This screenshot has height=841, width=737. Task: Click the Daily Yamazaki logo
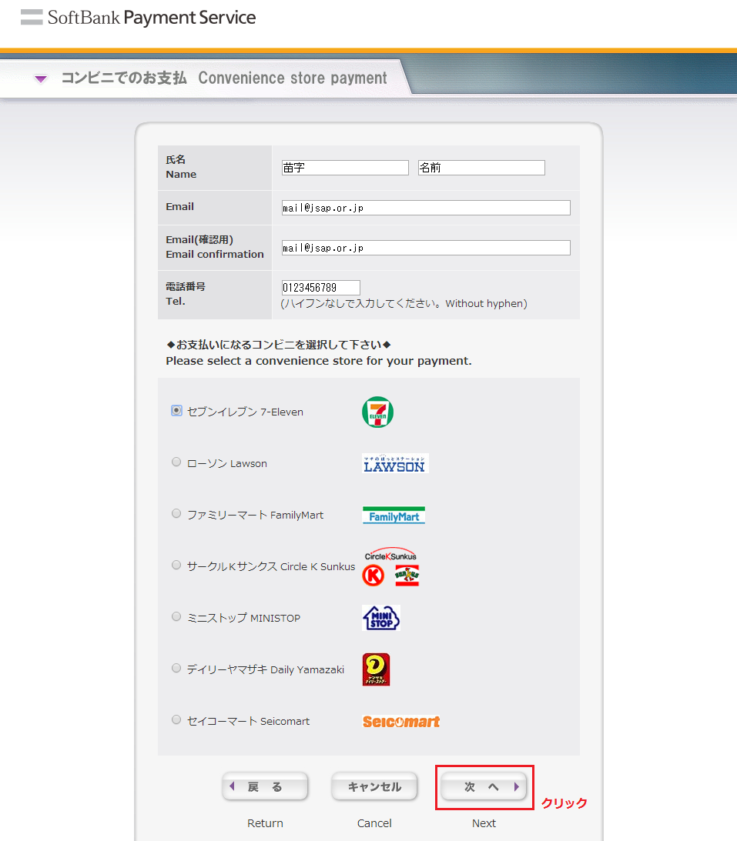coord(377,669)
